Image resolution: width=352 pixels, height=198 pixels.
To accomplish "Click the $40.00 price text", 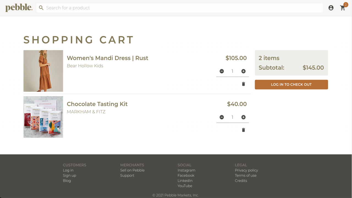I will [x=237, y=104].
